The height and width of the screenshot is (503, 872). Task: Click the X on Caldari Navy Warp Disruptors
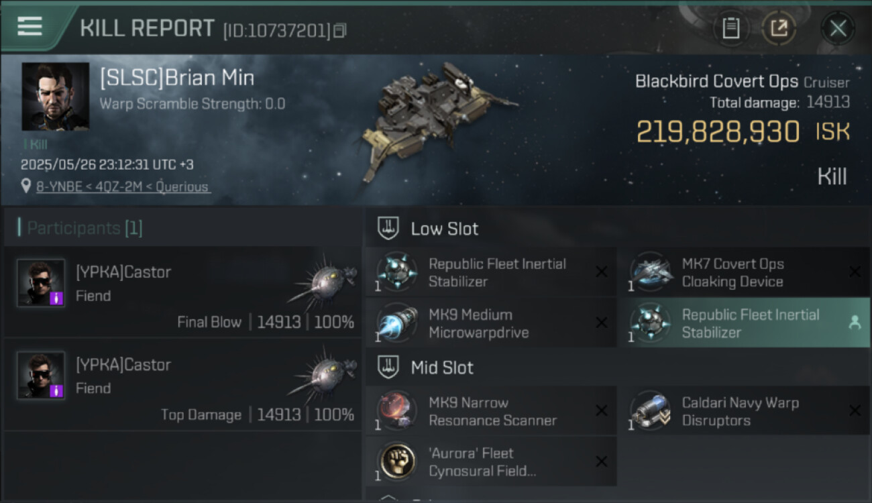tap(855, 410)
